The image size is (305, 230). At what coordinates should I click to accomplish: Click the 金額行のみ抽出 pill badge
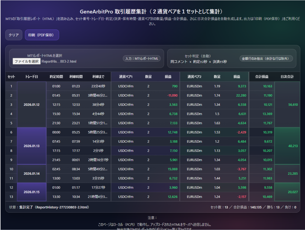[266, 59]
